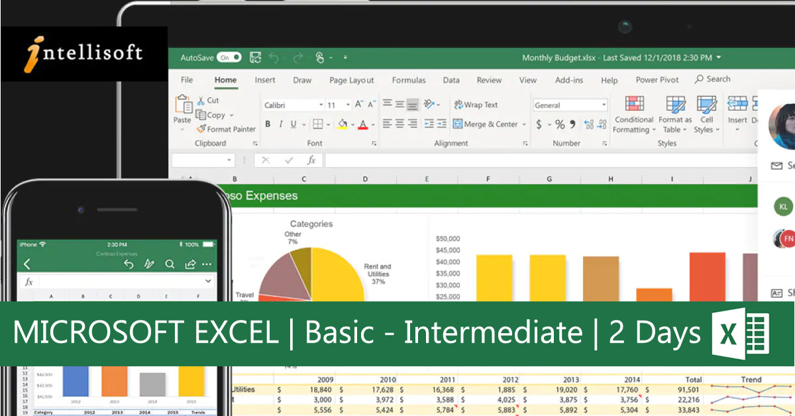Expand the General number format dropdown

coord(604,105)
